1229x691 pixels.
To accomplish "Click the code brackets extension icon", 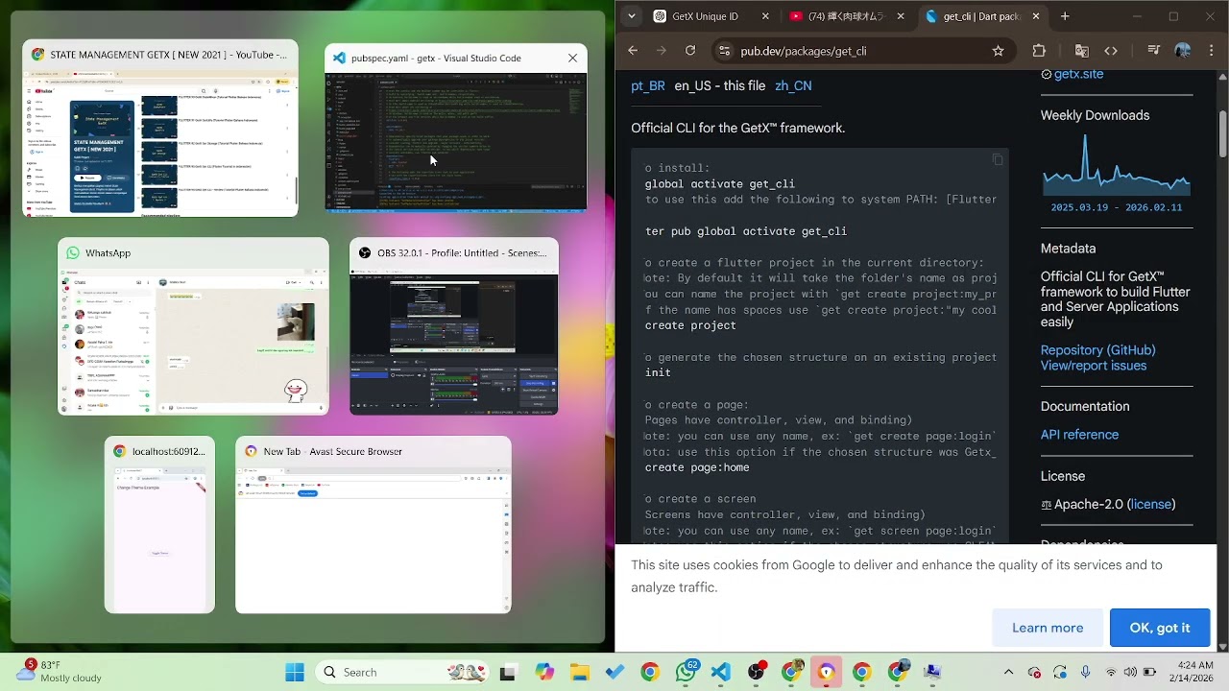I will [x=1111, y=51].
